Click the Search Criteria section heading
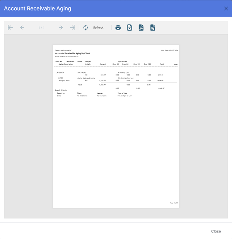 click(x=61, y=90)
